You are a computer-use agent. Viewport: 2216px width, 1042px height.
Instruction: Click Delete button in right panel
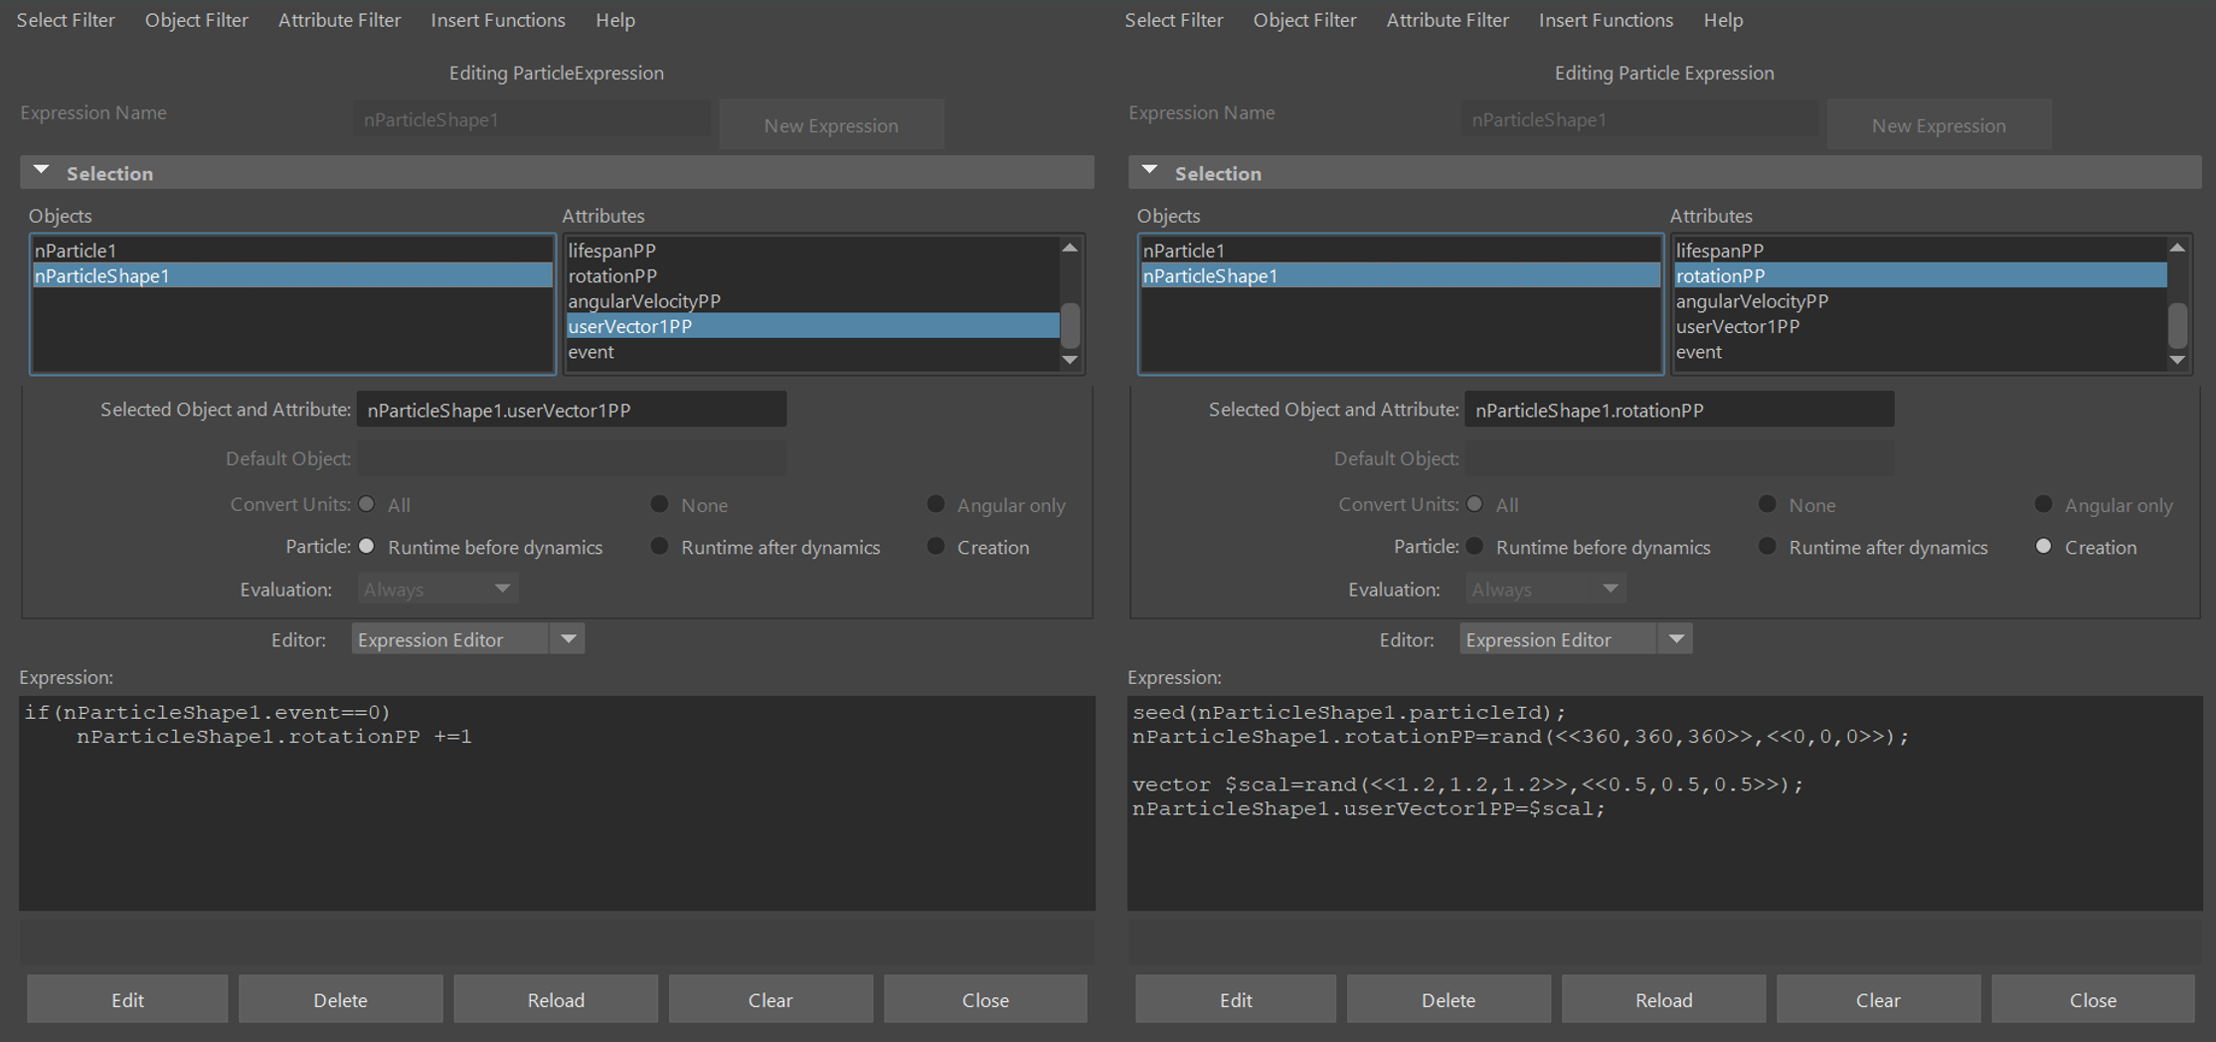click(1449, 999)
